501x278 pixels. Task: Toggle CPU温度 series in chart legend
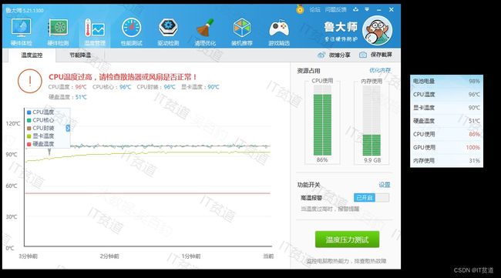[41, 112]
